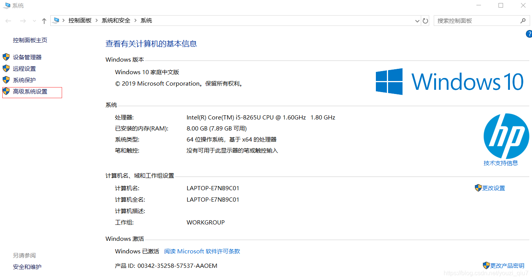Open 系统保护 in the sidebar
The height and width of the screenshot is (280, 532).
tap(24, 80)
